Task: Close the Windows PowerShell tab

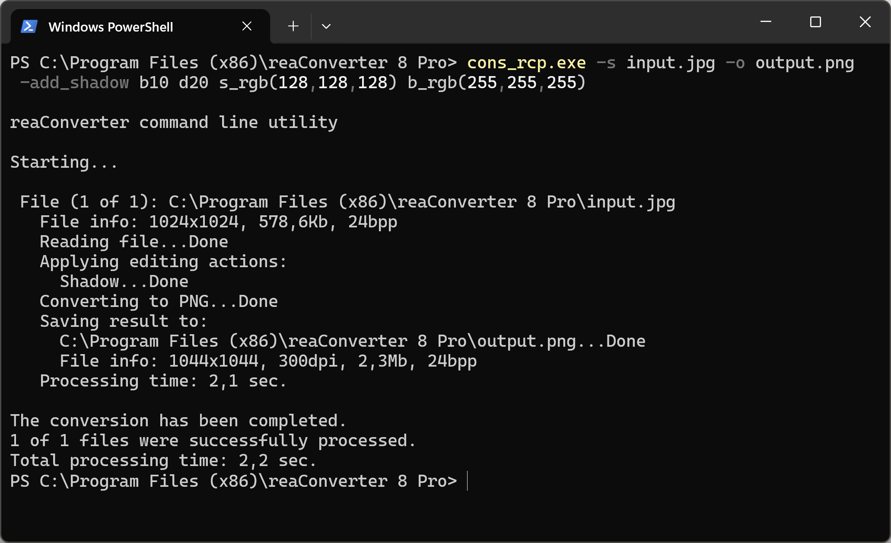Action: 247,26
